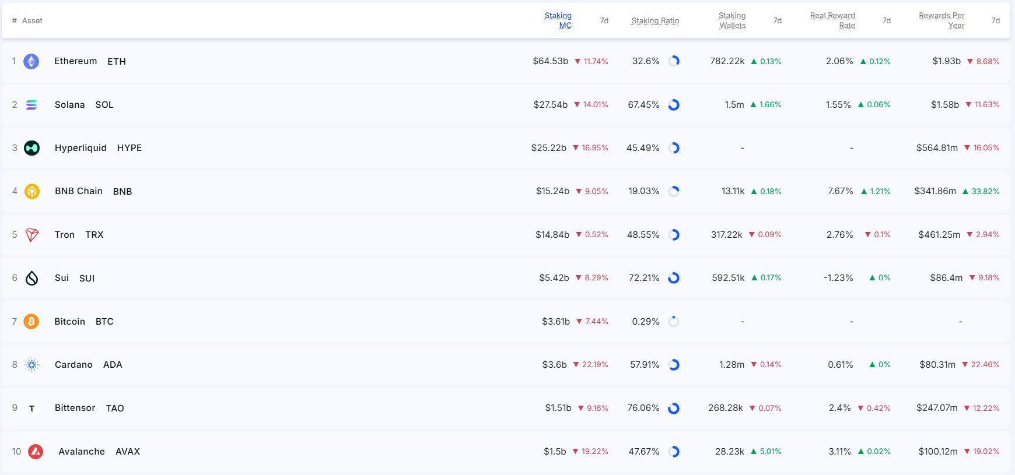Click the 7d header beside Rewards Per Year
The image size is (1015, 475).
point(996,20)
